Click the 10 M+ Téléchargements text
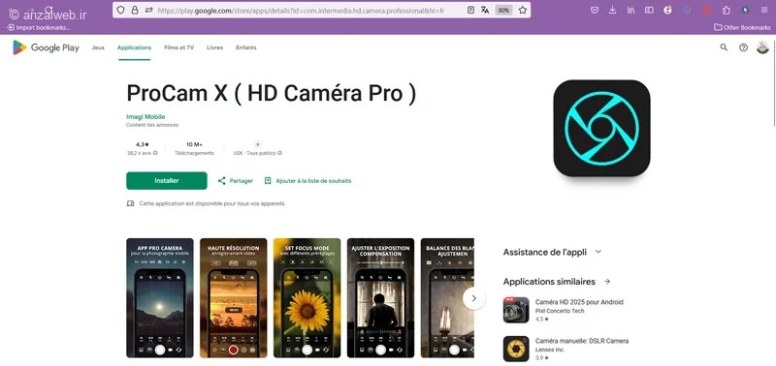Screen dimensions: 776x366 (194, 148)
